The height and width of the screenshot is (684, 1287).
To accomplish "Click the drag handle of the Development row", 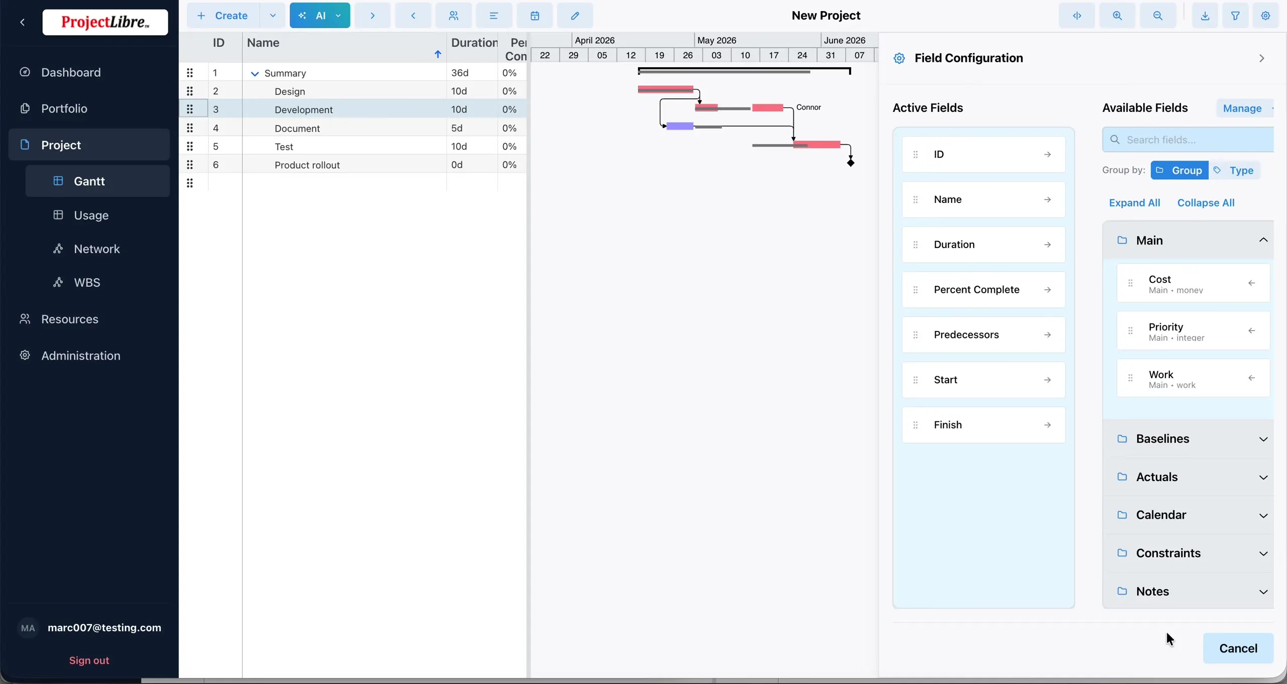I will (190, 109).
